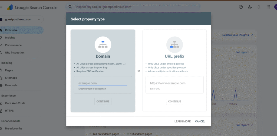The image size is (277, 136).
Task: Click the LEARN MORE link
Action: [182, 121]
